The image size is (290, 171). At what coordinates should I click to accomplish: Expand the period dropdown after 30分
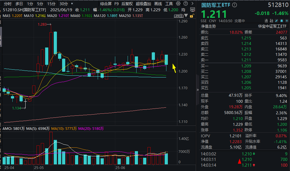(72, 4)
